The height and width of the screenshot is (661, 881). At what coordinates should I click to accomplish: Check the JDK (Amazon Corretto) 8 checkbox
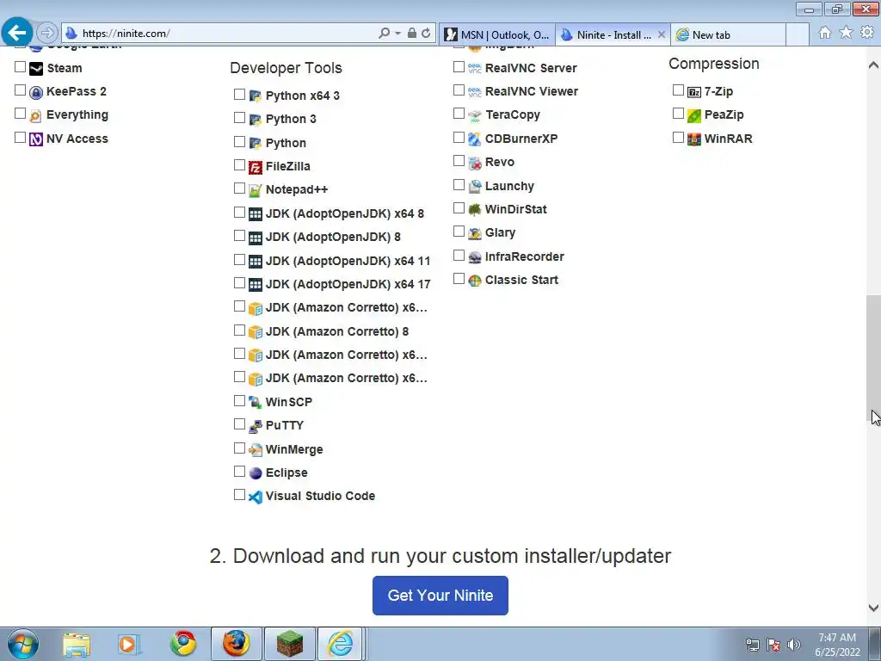[239, 330]
